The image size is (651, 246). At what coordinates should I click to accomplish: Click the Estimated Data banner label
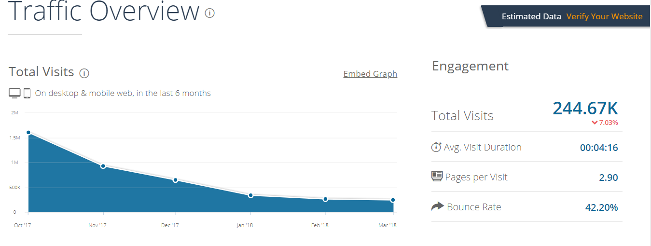pyautogui.click(x=531, y=16)
